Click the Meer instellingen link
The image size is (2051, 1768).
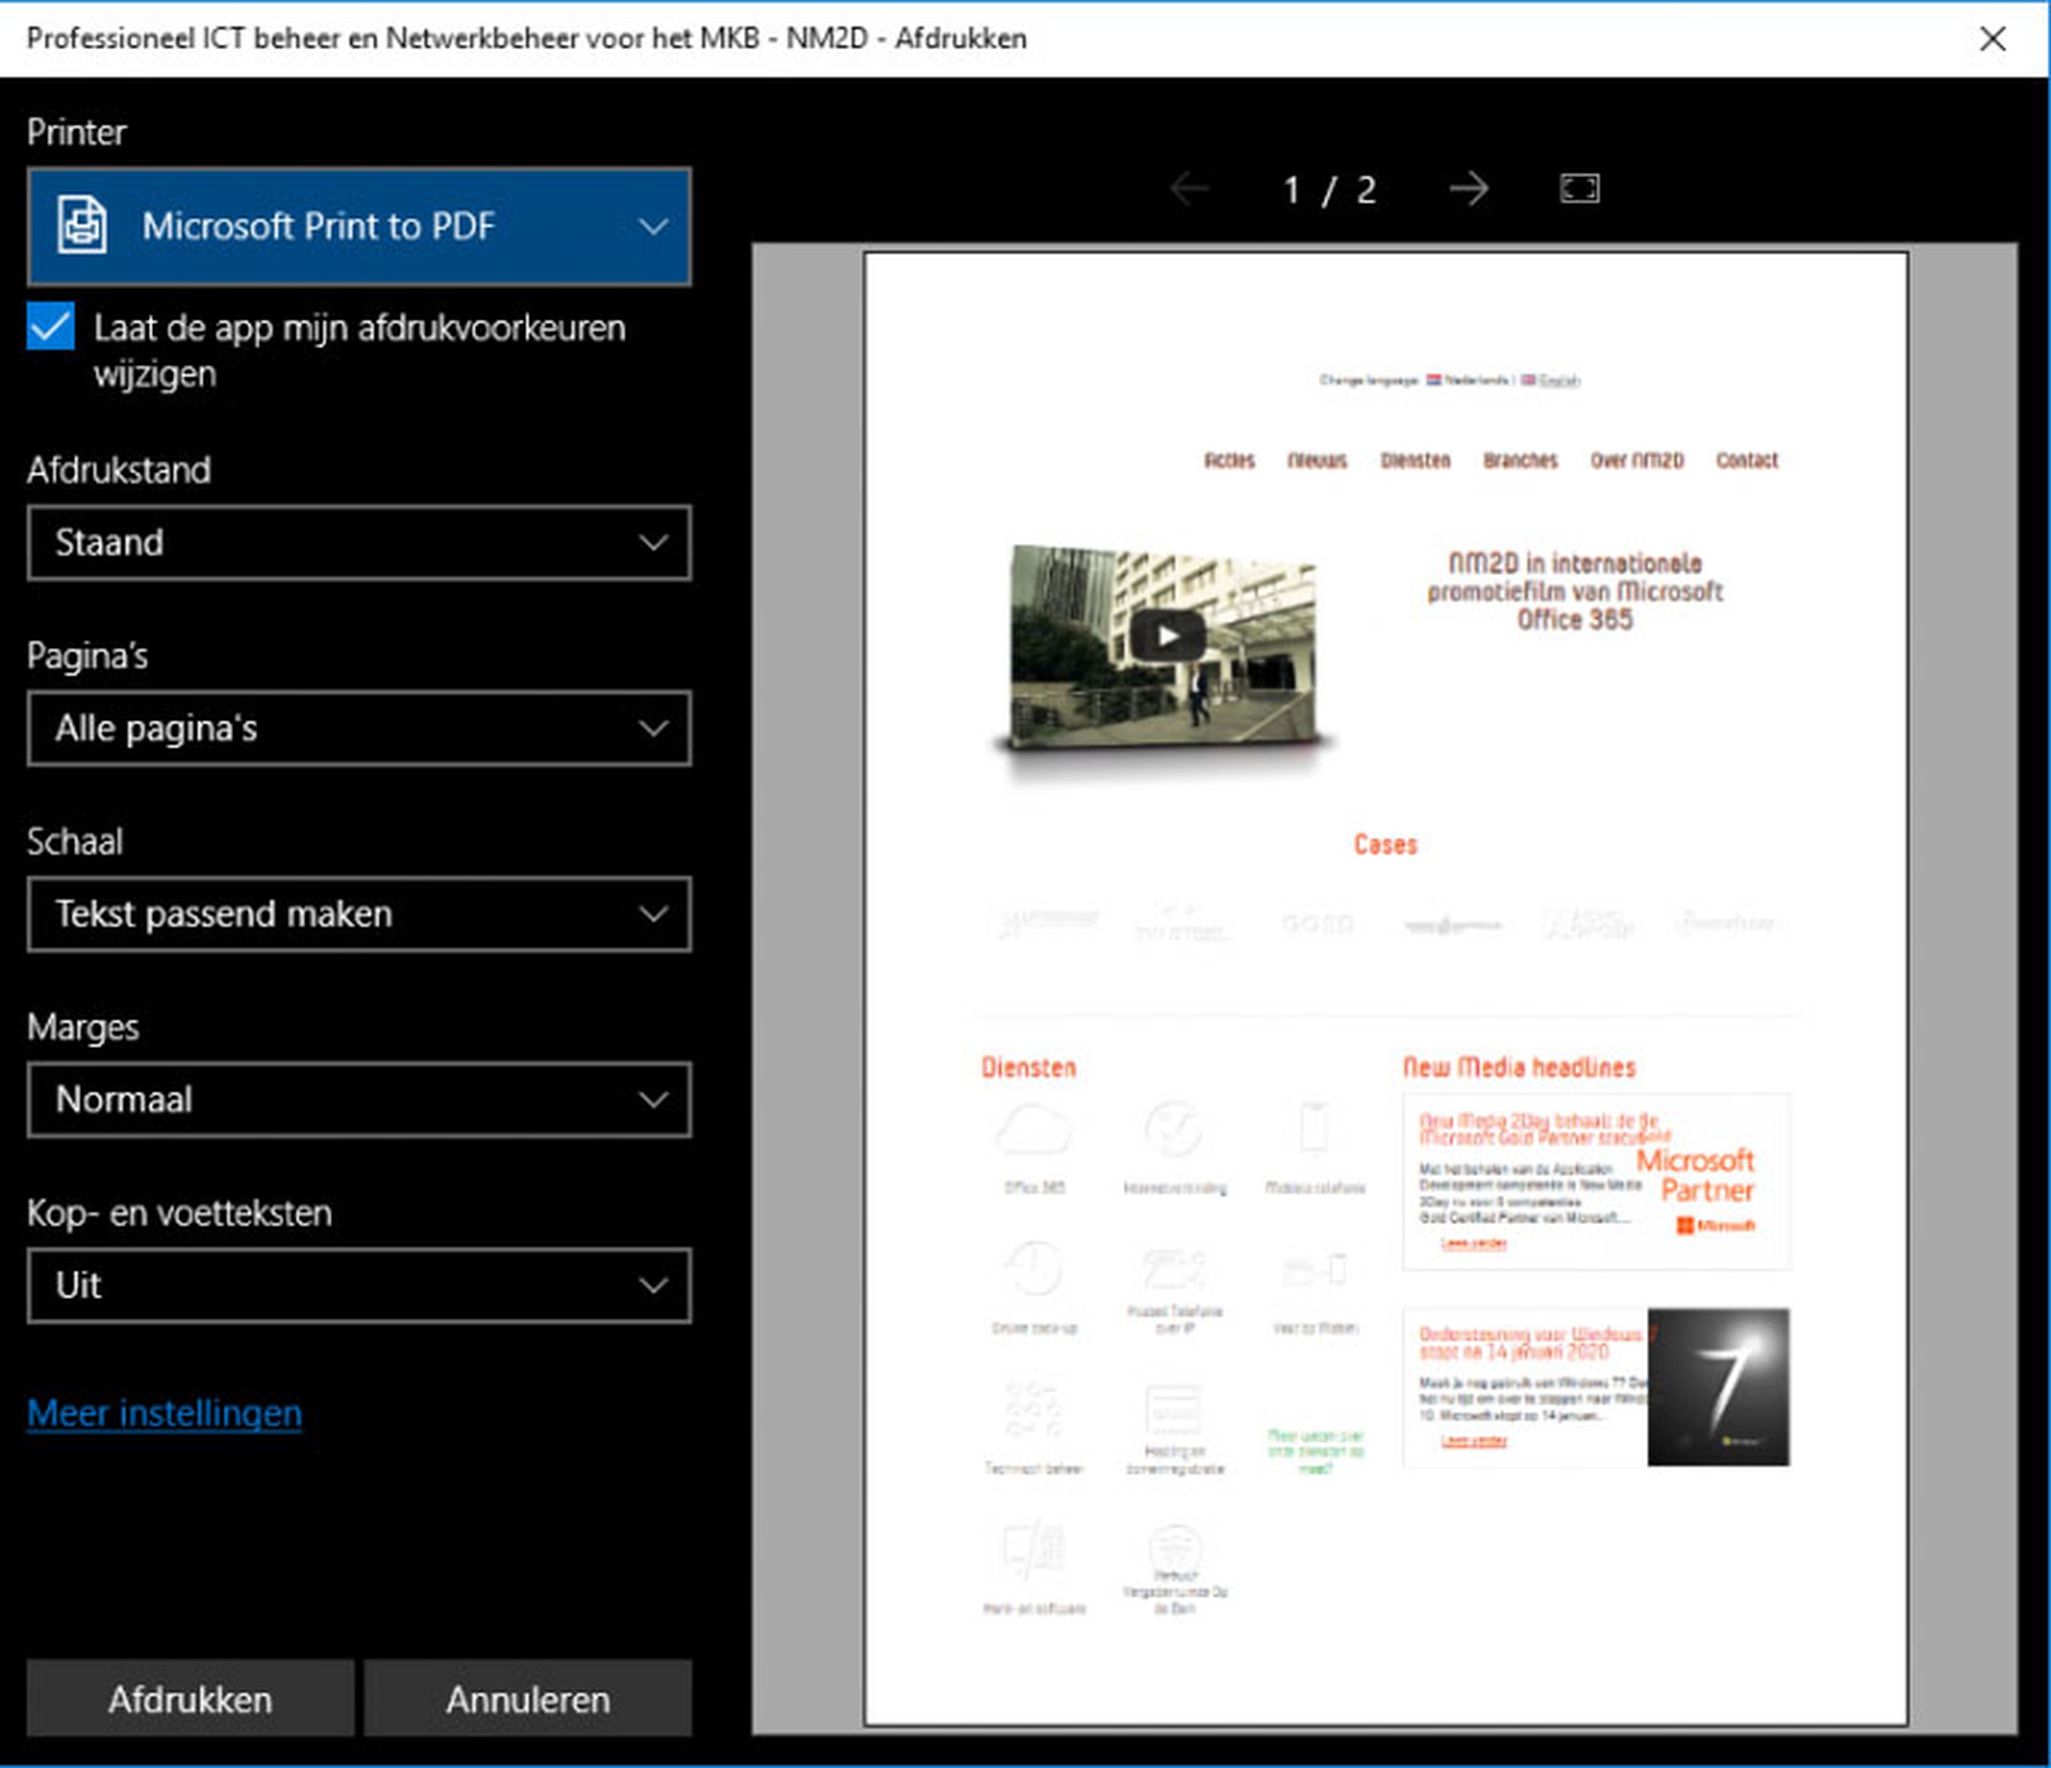point(165,1413)
